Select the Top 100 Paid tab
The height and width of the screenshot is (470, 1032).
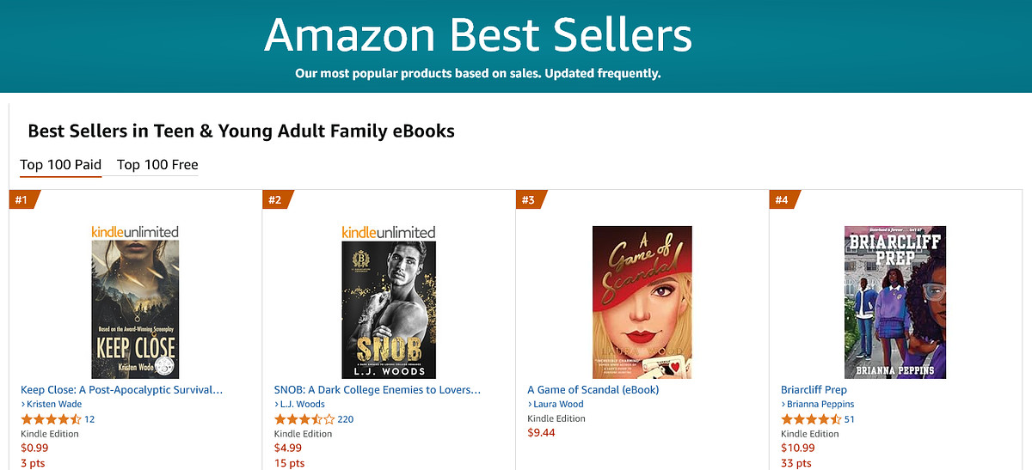pos(61,165)
